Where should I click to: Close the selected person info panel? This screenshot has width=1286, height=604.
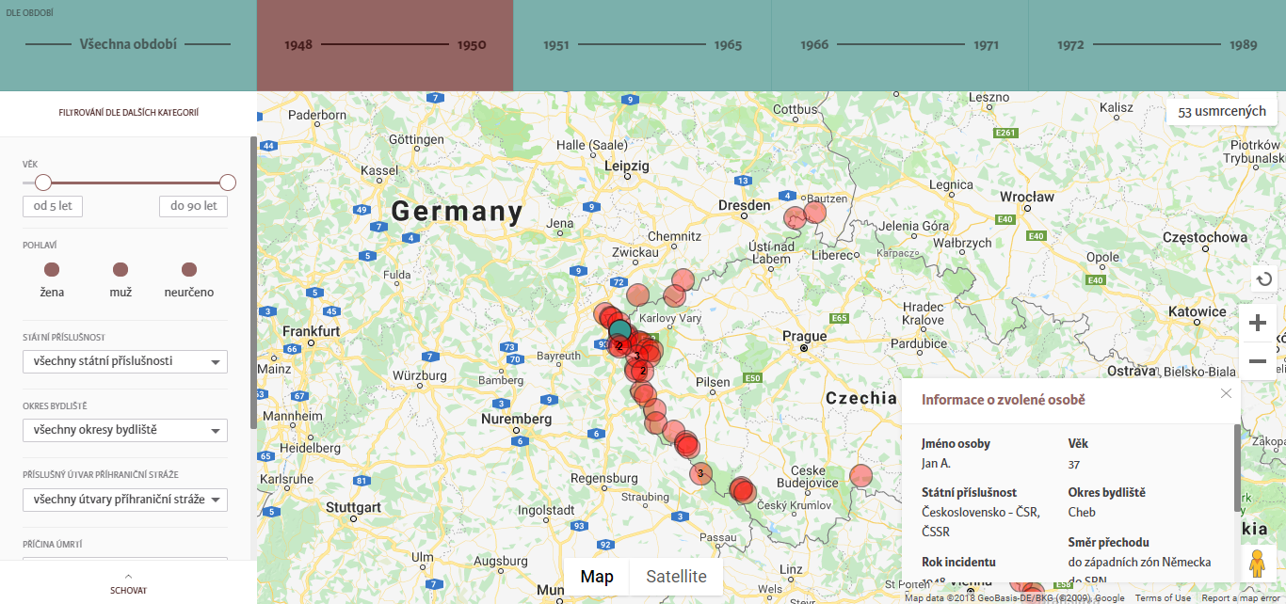pyautogui.click(x=1226, y=393)
